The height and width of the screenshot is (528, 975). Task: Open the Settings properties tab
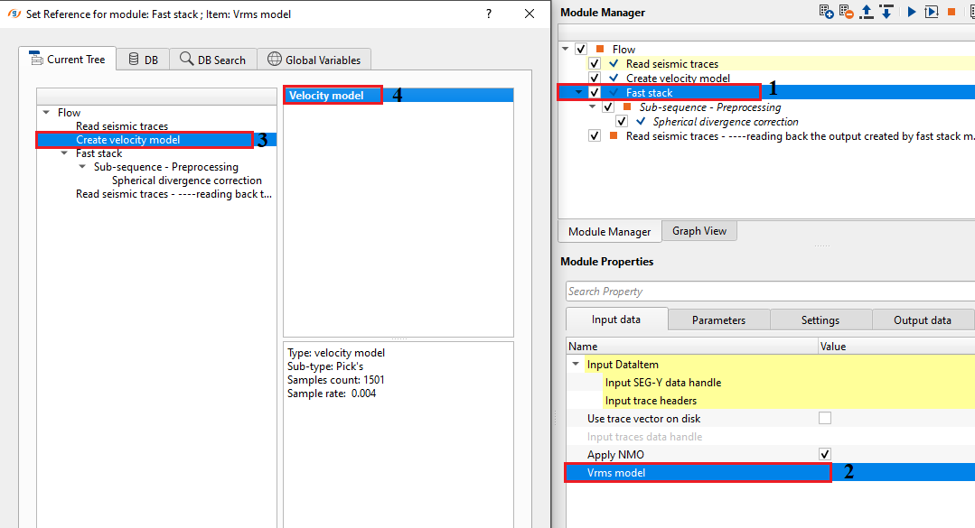coord(820,320)
